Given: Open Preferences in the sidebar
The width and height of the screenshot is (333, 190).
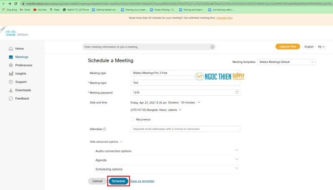Looking at the screenshot, I should click(x=24, y=65).
